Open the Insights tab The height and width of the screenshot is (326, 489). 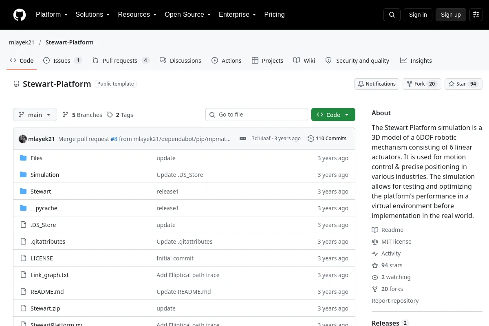tap(416, 61)
